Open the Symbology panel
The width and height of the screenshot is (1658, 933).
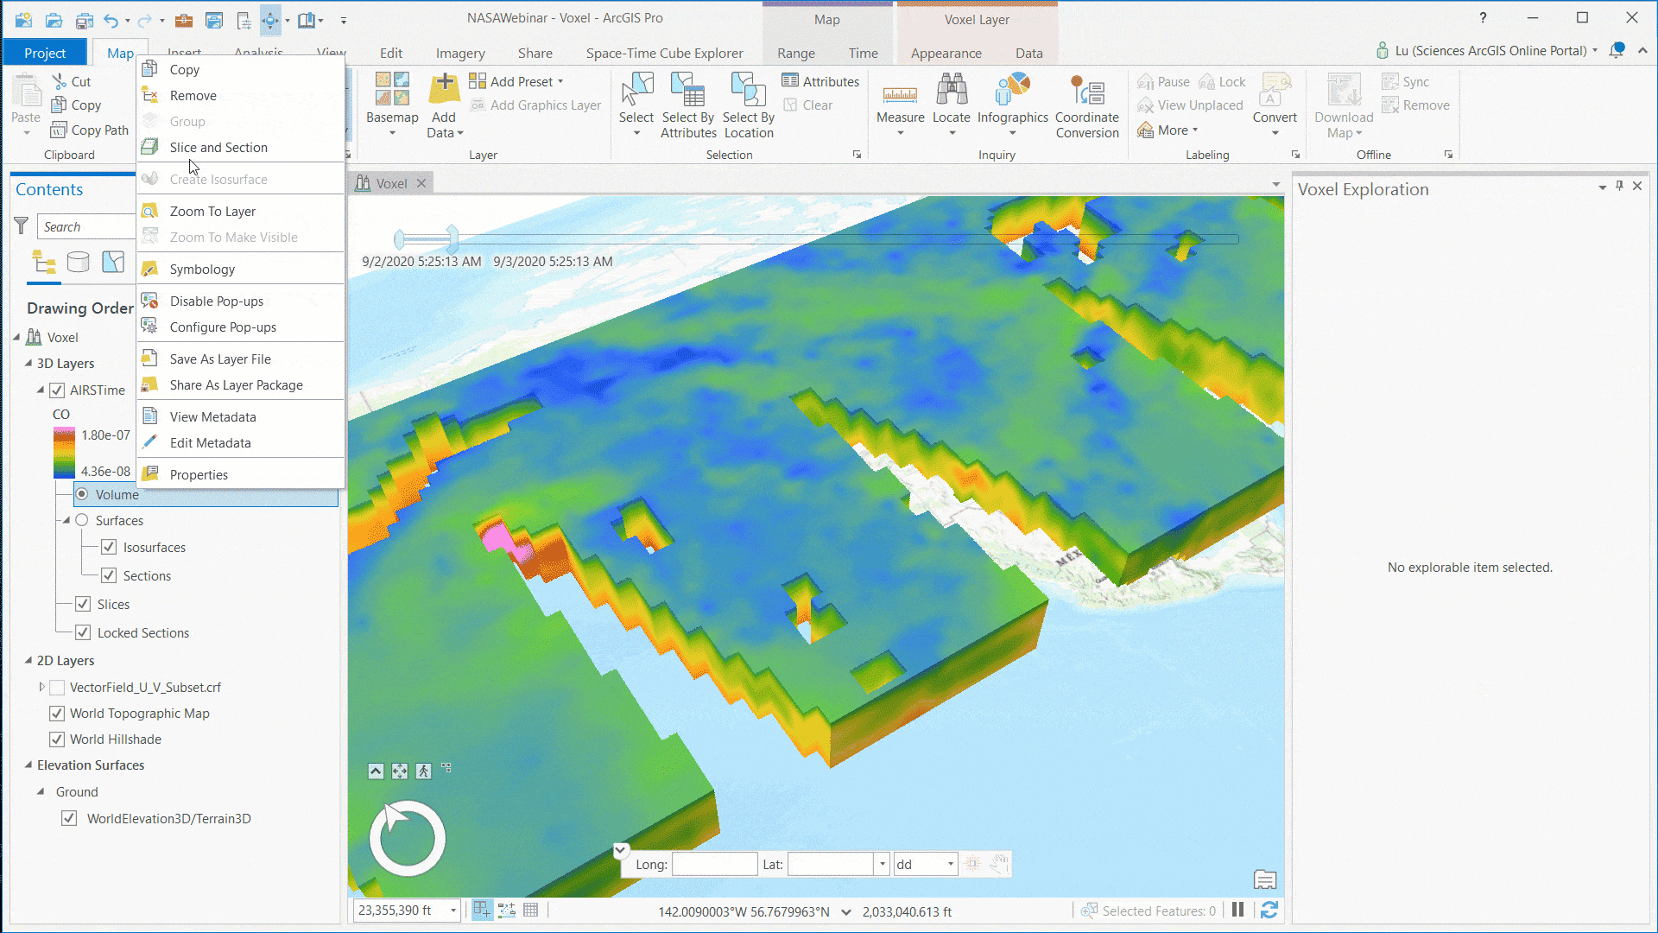tap(201, 268)
